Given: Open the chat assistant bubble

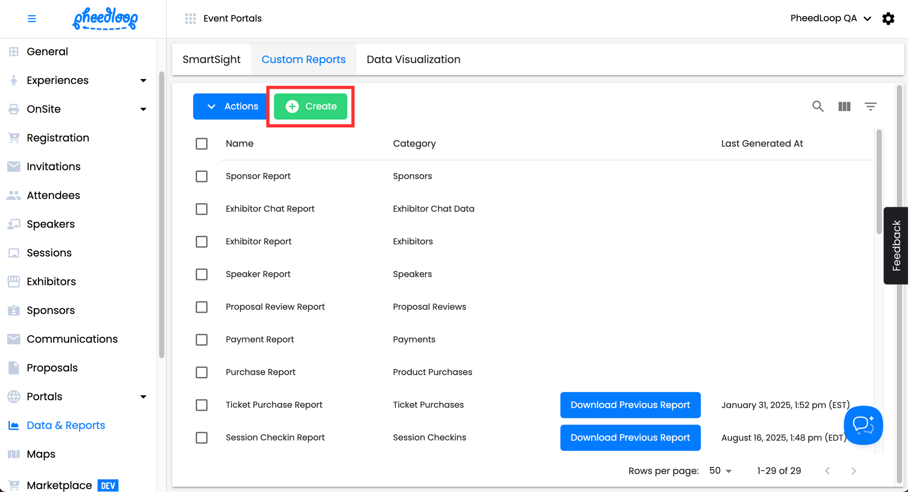Looking at the screenshot, I should pos(863,425).
